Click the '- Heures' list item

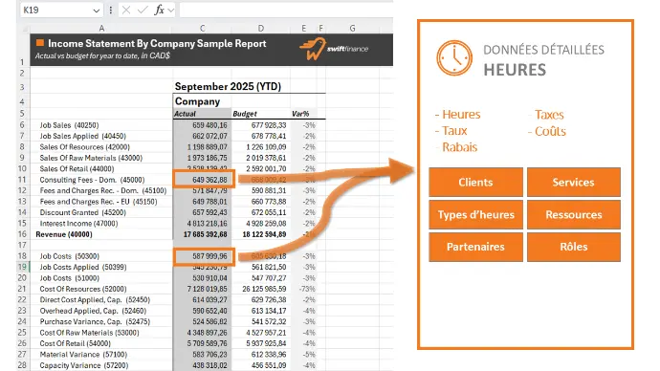[x=457, y=115]
